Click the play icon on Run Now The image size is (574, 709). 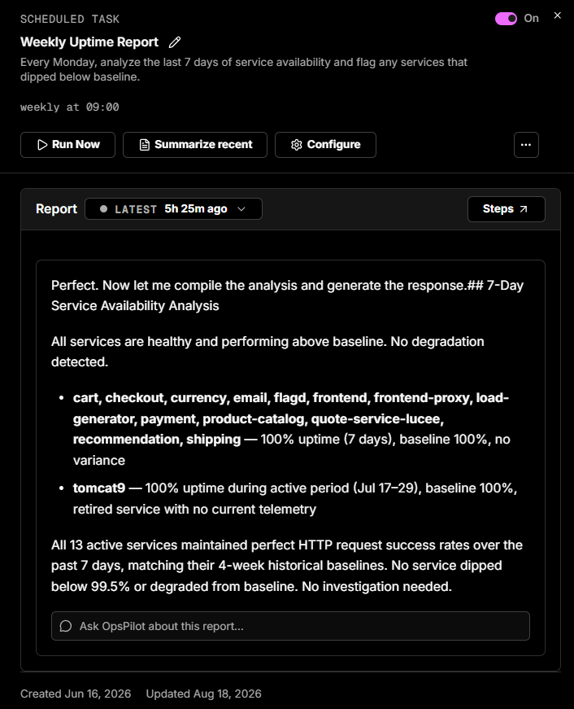coord(42,145)
